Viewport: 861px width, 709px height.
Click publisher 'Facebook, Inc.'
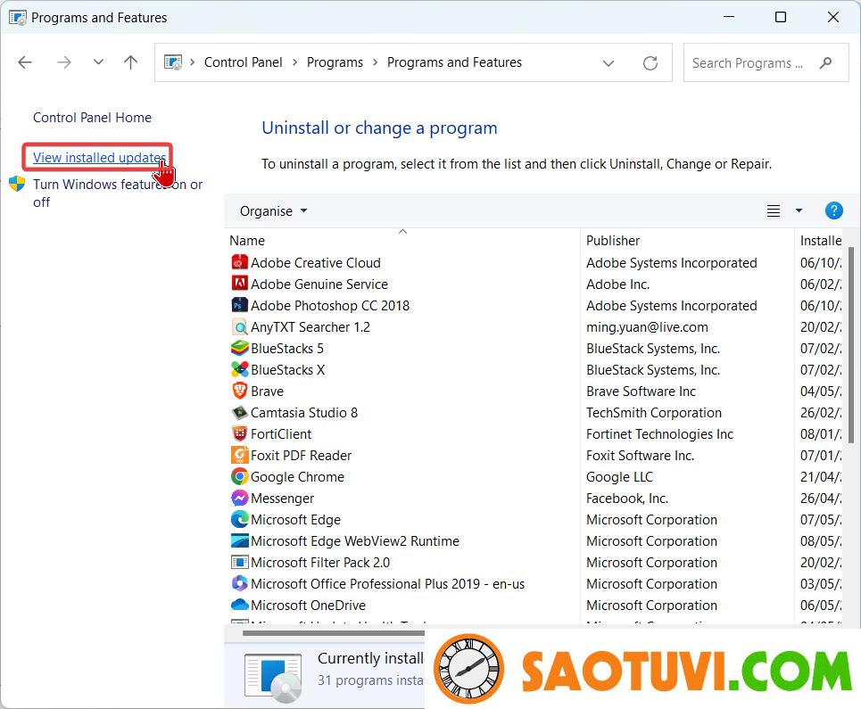[627, 499]
